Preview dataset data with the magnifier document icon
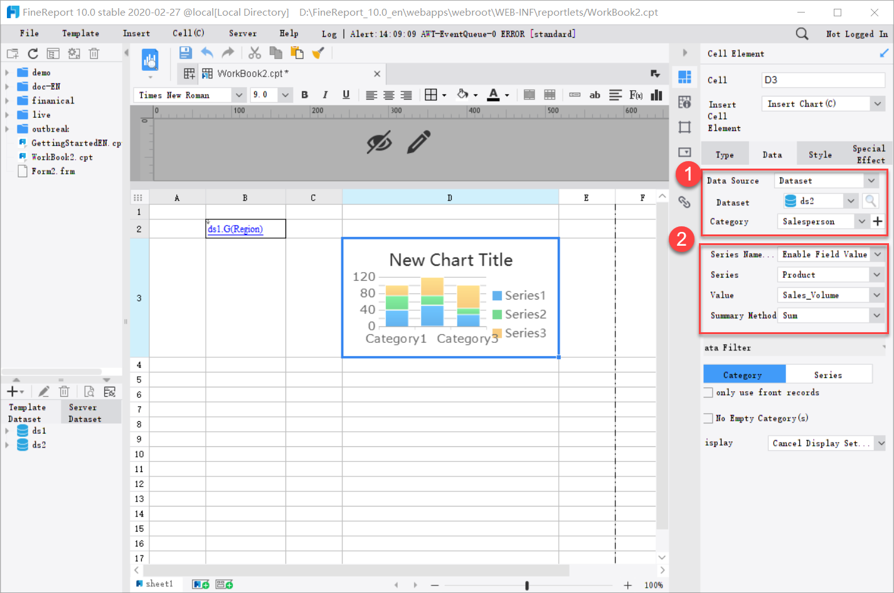This screenshot has height=593, width=894. [x=88, y=391]
